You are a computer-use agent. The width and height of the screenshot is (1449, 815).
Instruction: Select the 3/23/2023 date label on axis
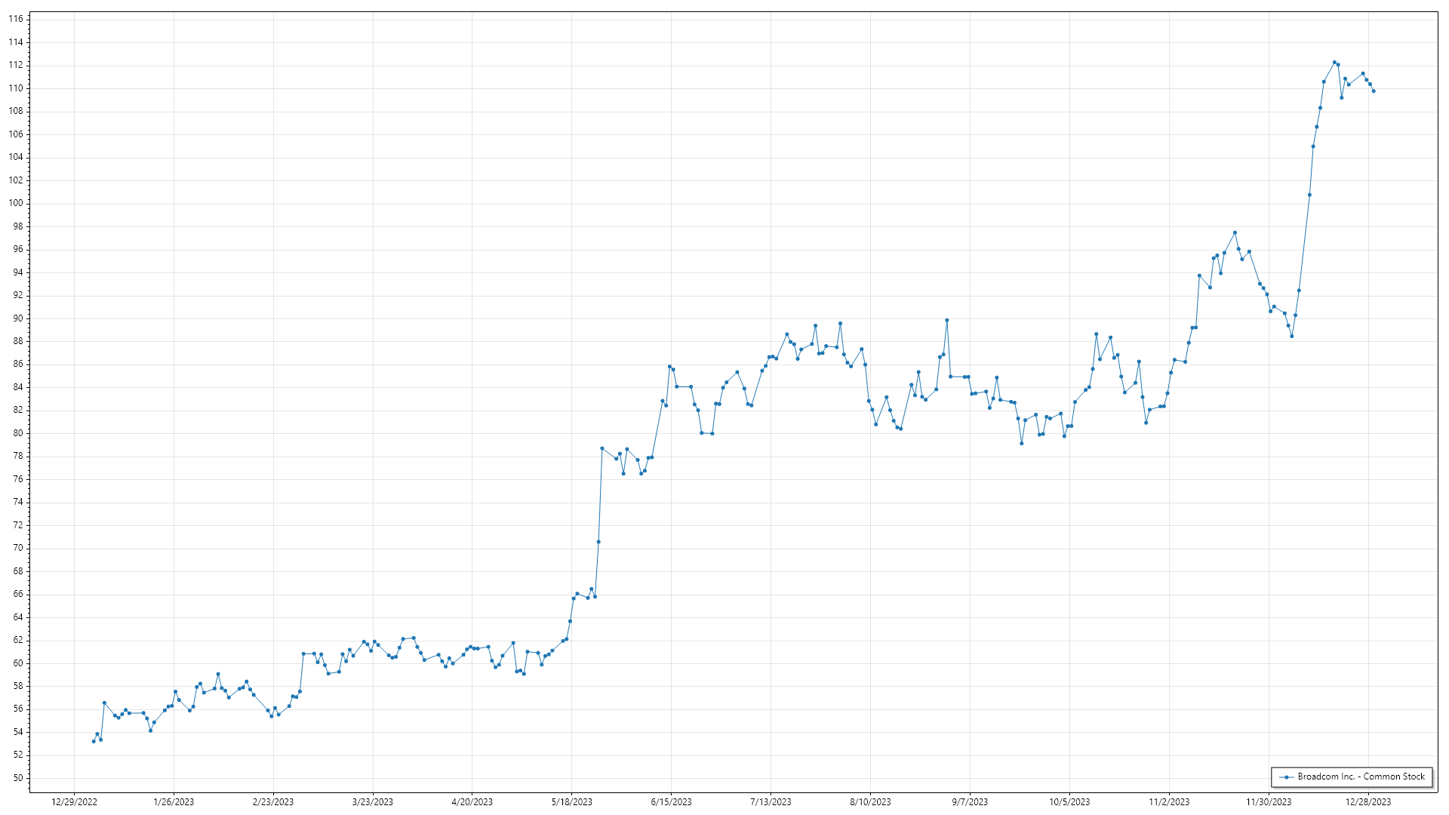click(x=373, y=802)
